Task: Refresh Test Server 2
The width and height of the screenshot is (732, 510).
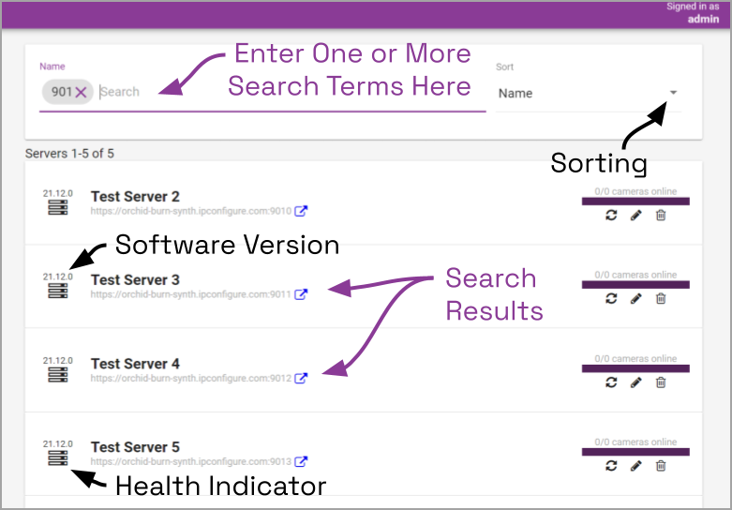Action: click(611, 216)
